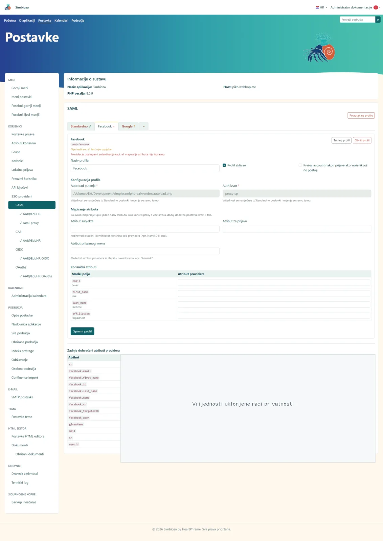Click Testiraj profil button

341,140
